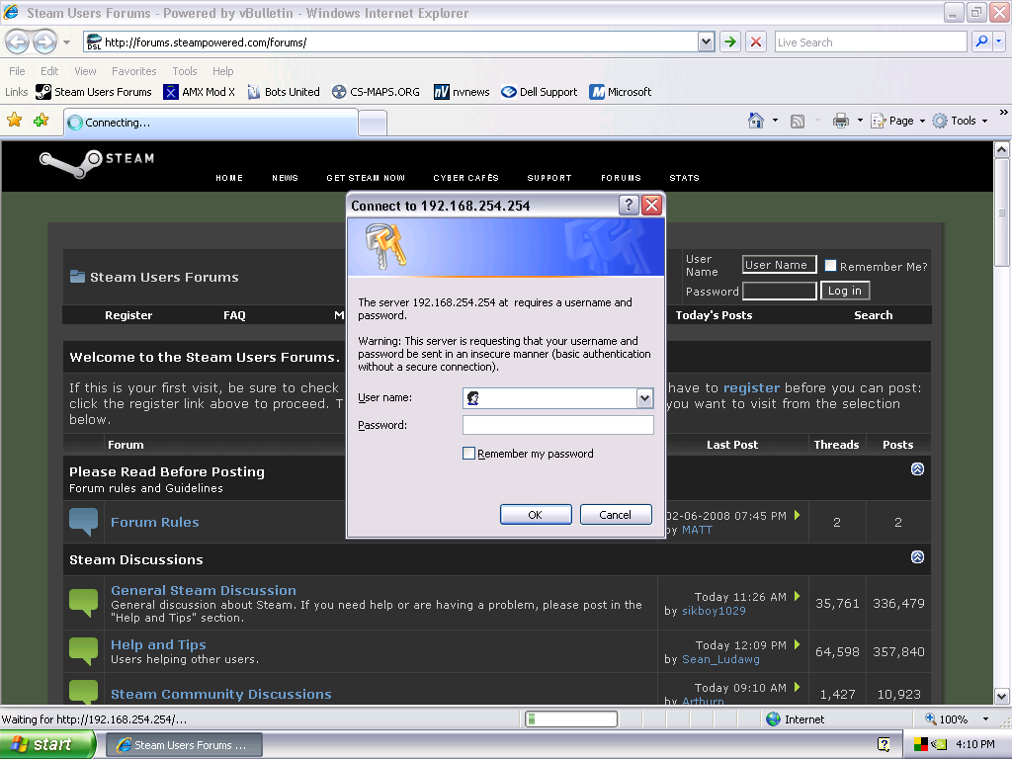This screenshot has height=759, width=1012.
Task: Click Cancel in the Connect dialog
Action: pos(615,514)
